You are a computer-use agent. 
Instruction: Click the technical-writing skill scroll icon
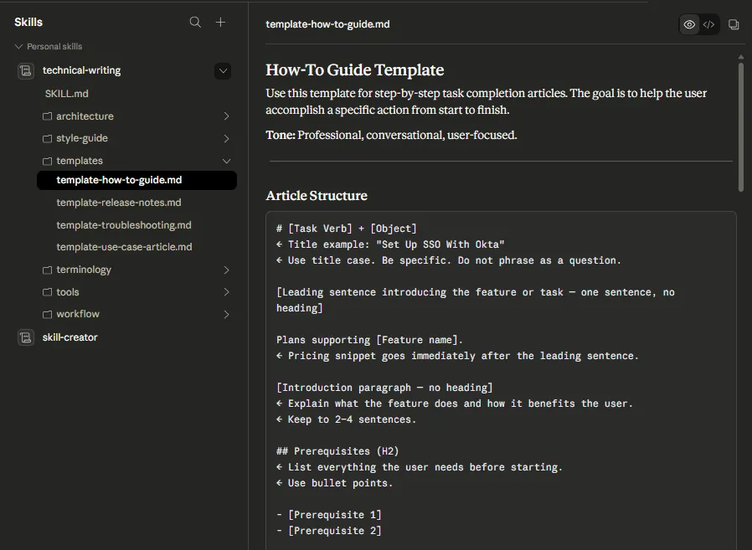pos(24,70)
